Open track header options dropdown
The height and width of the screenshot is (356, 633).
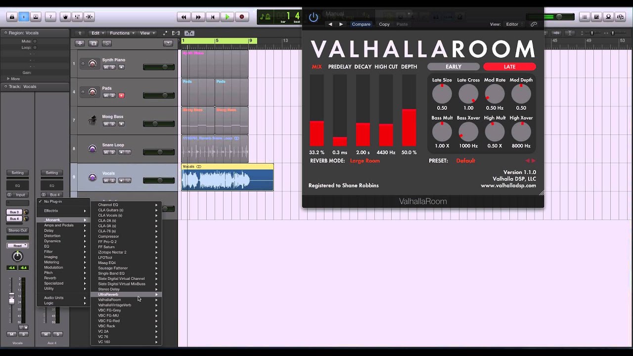[168, 43]
